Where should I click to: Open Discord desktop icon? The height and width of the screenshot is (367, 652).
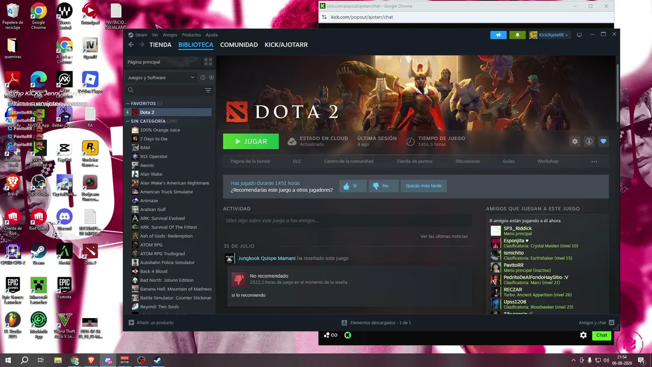64,219
